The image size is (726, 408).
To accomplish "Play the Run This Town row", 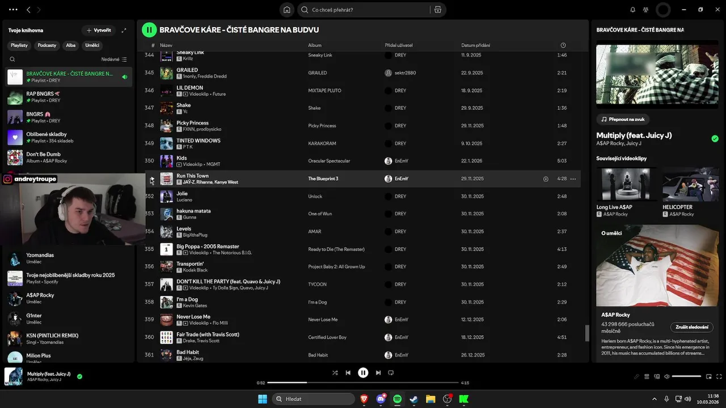I will [151, 178].
